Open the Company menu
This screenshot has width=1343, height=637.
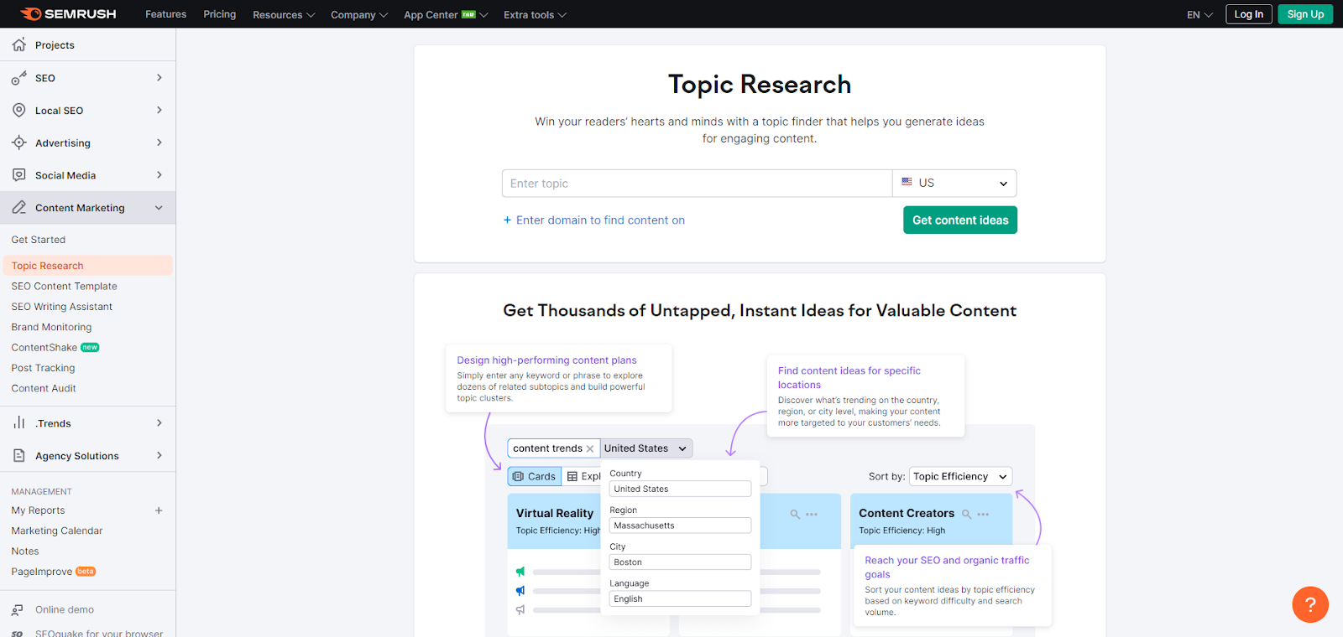(x=359, y=14)
